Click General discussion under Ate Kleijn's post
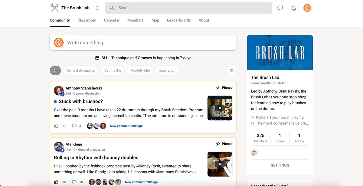Viewport: 363px width, 186px height. [91, 150]
